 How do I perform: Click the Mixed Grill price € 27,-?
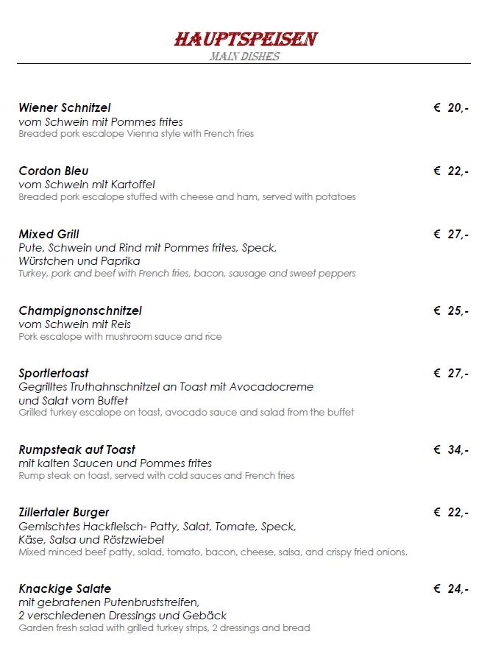pyautogui.click(x=451, y=234)
